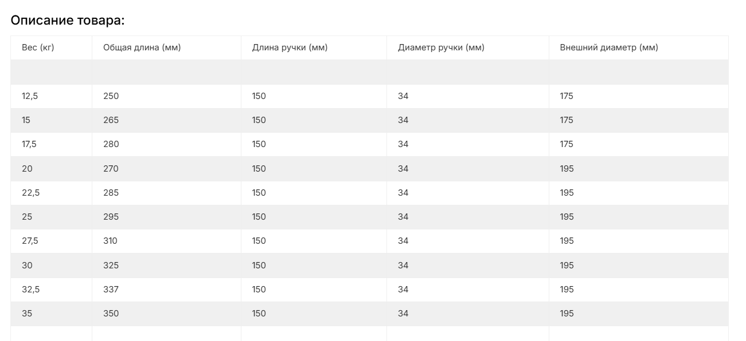
Task: Click the total length value 265
Action: pos(111,120)
